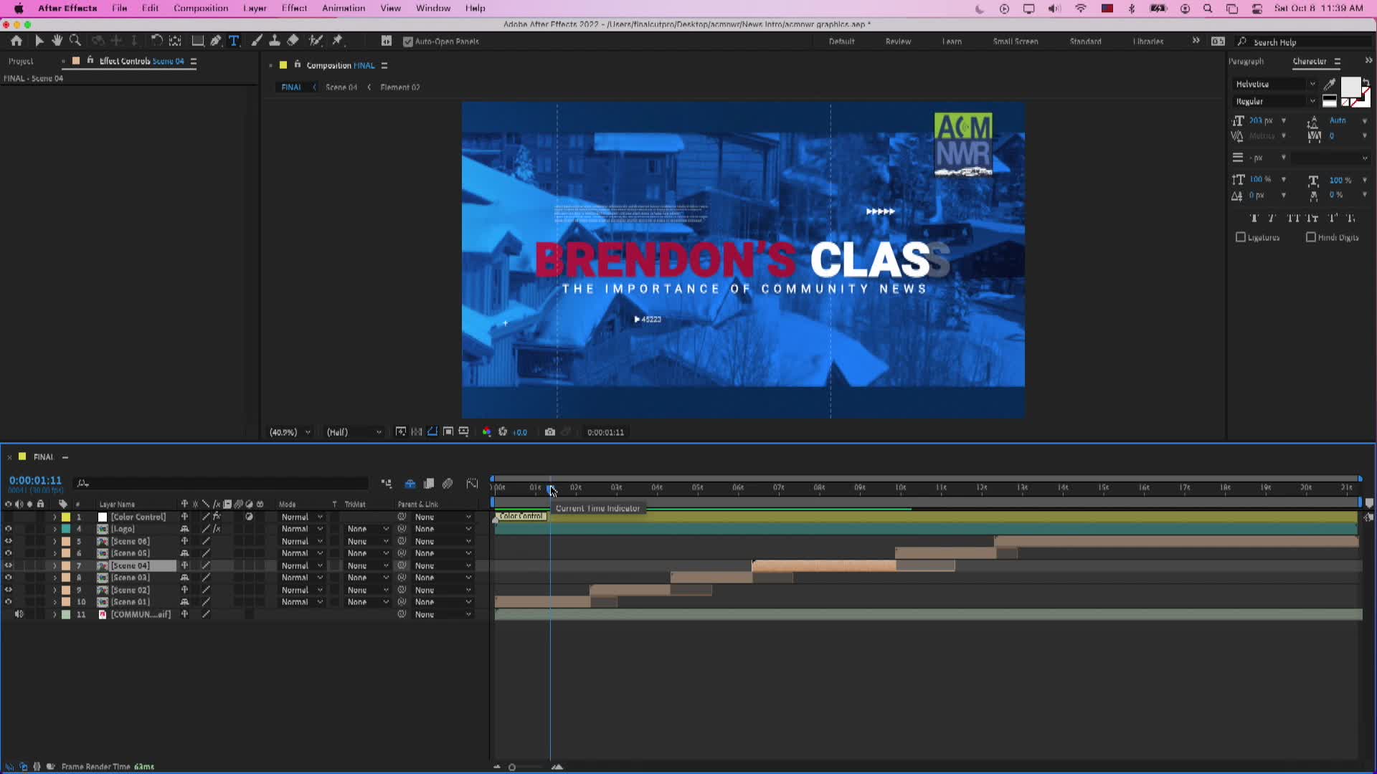Hide the Logo layer with eye toggle
This screenshot has width=1377, height=774.
9,529
